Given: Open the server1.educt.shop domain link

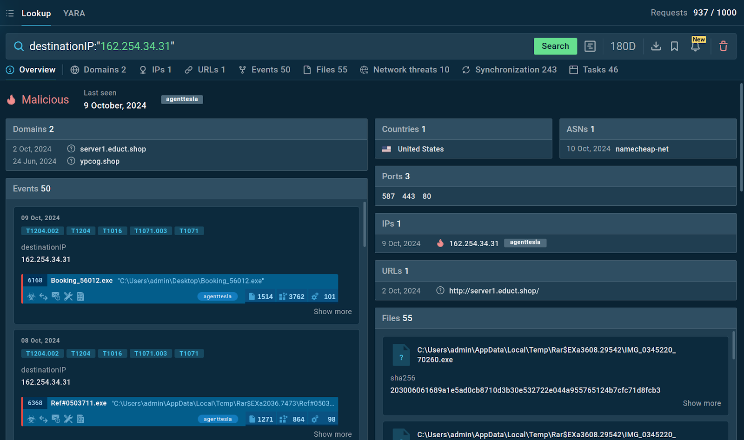Looking at the screenshot, I should coord(113,149).
